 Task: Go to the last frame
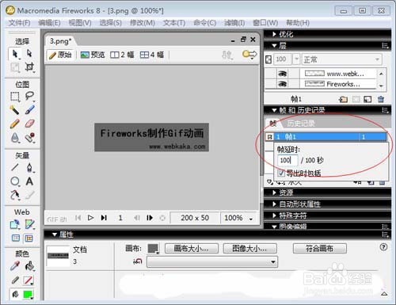(x=104, y=218)
